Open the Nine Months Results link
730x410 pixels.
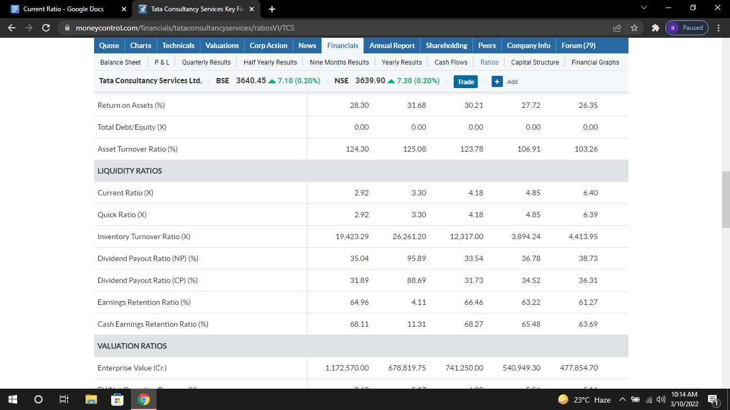(339, 62)
